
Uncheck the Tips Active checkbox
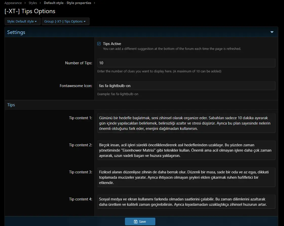99,44
